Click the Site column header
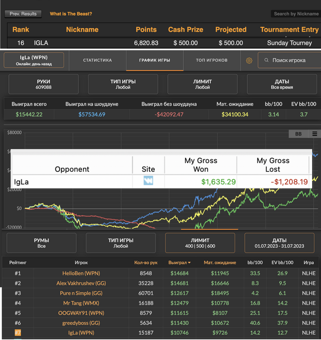This screenshot has width=321, height=340. [x=148, y=169]
